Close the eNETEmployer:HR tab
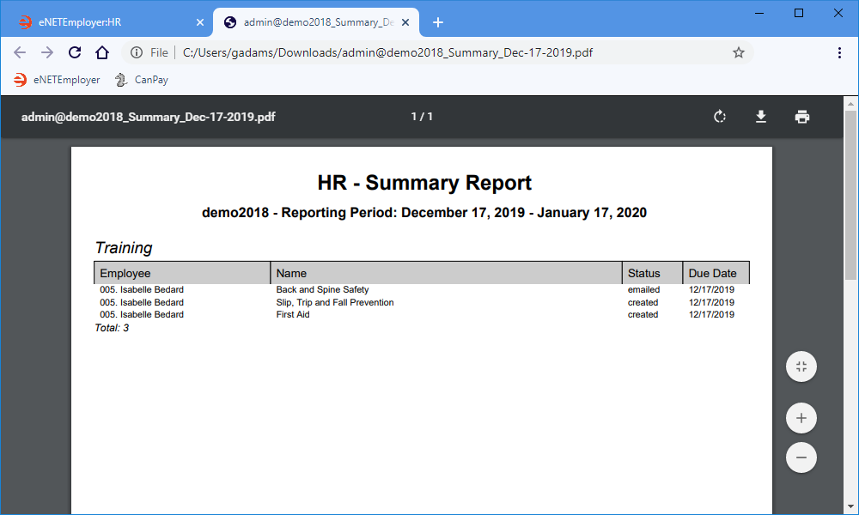Image resolution: width=859 pixels, height=515 pixels. [x=200, y=22]
